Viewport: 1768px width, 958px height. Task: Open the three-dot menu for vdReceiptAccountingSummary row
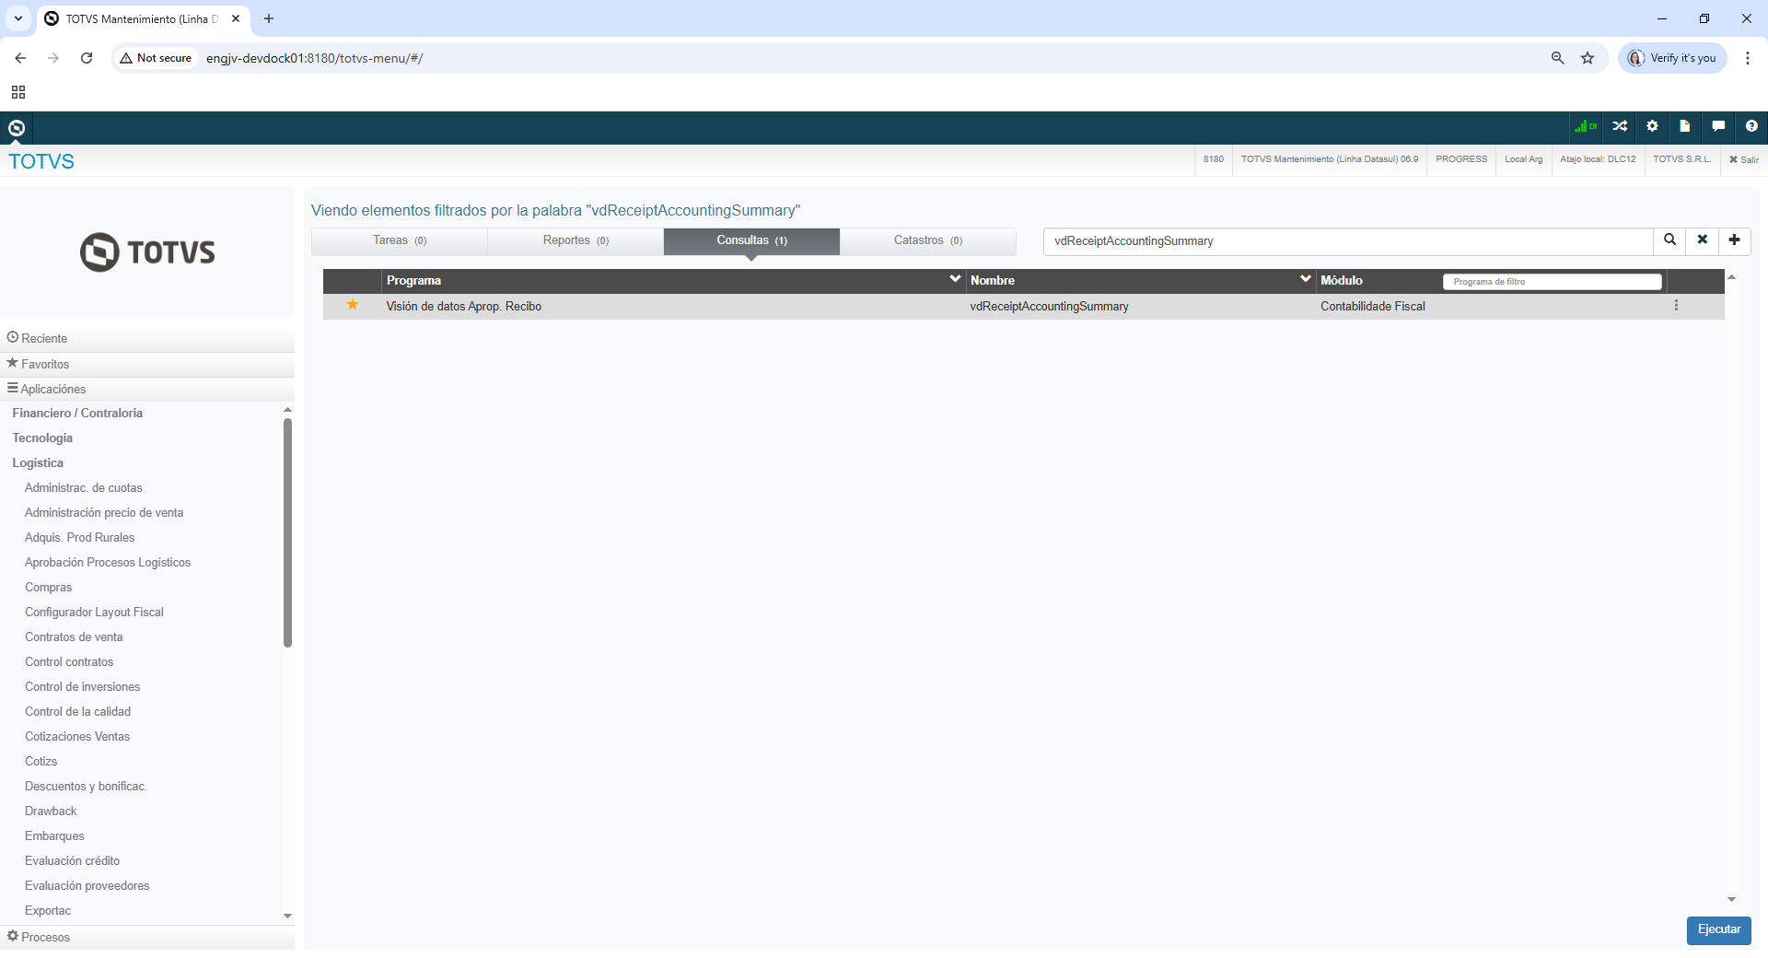[1676, 306]
